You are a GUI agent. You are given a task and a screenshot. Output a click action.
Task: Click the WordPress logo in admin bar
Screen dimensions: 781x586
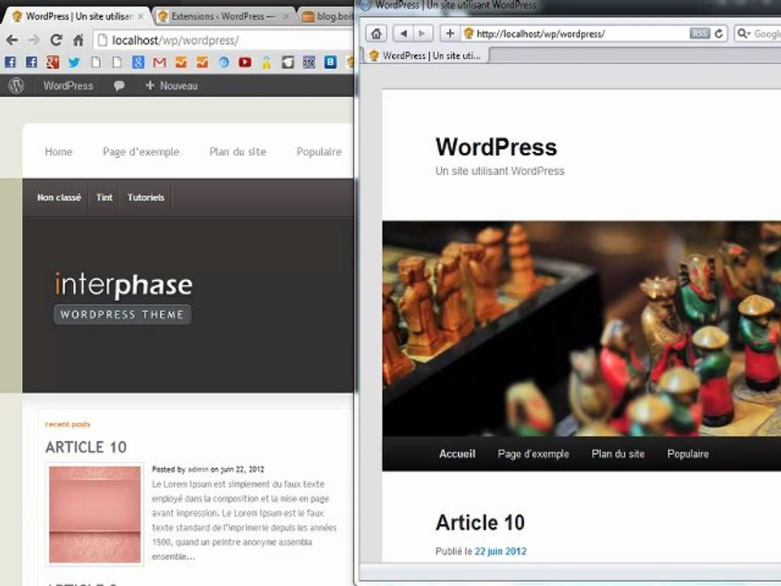pos(16,85)
